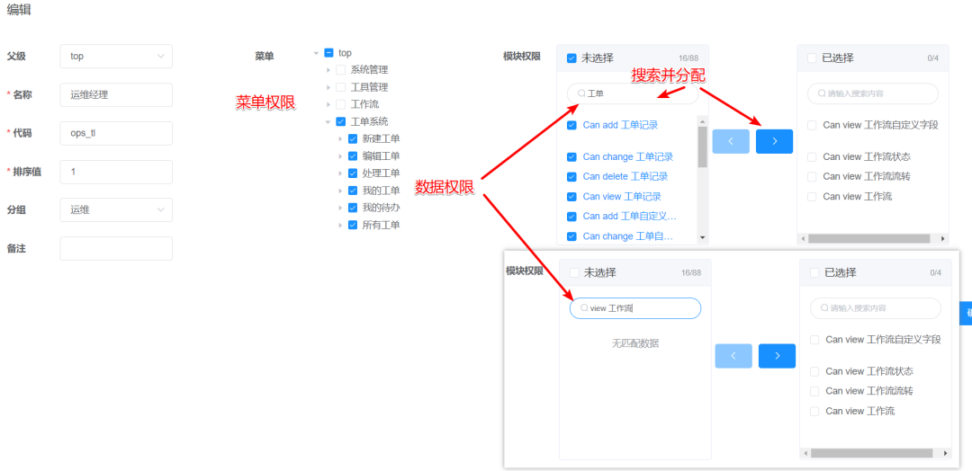
Task: Uncheck the 所有工单 checkbox
Action: [x=353, y=225]
